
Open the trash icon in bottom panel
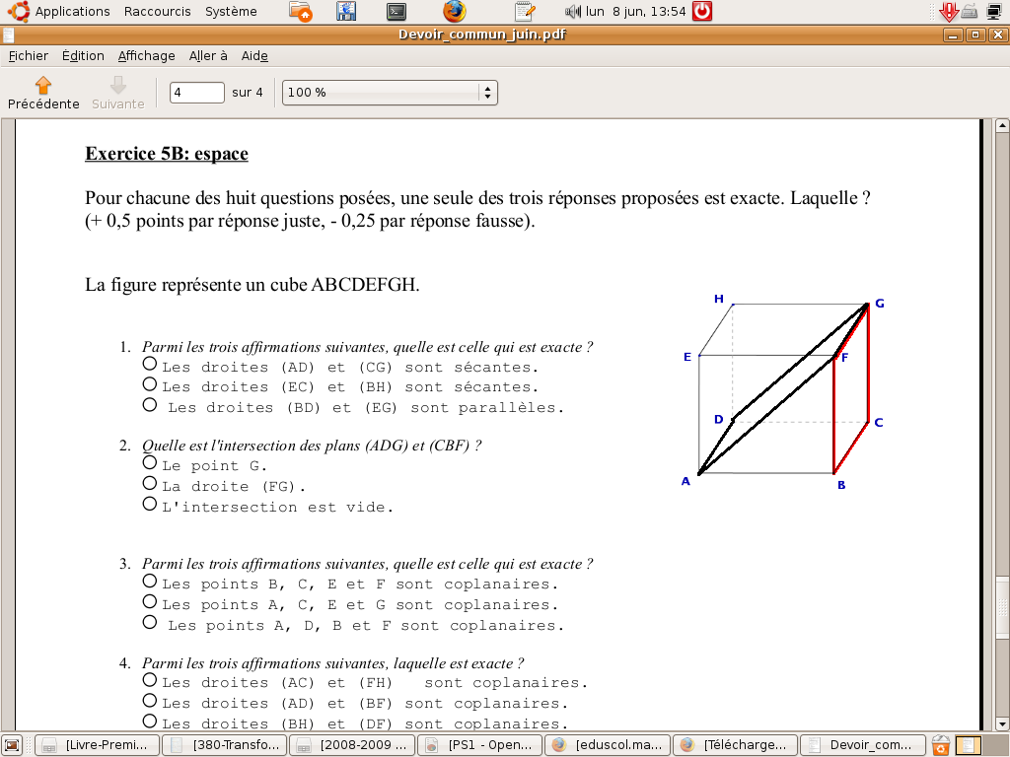coord(942,745)
